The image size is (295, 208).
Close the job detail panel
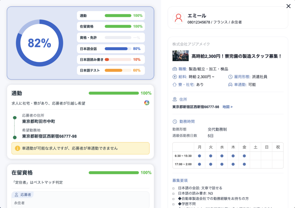tap(288, 6)
